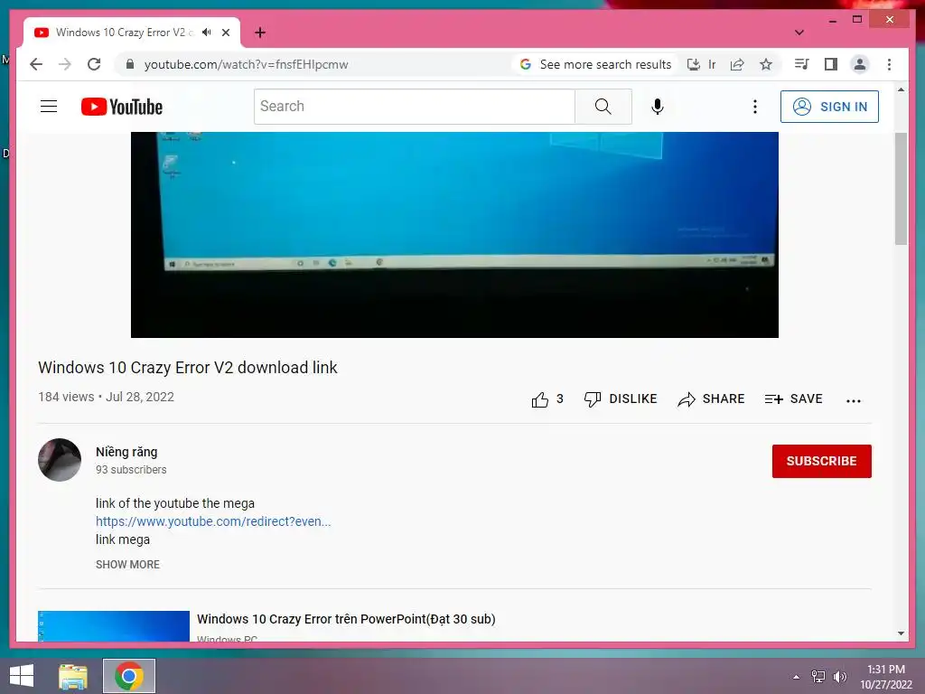Click the magnifier search button
925x694 pixels.
click(603, 107)
